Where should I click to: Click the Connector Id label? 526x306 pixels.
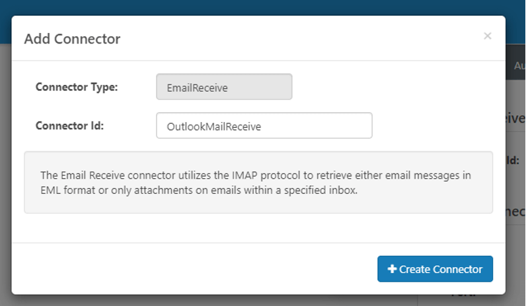[69, 125]
